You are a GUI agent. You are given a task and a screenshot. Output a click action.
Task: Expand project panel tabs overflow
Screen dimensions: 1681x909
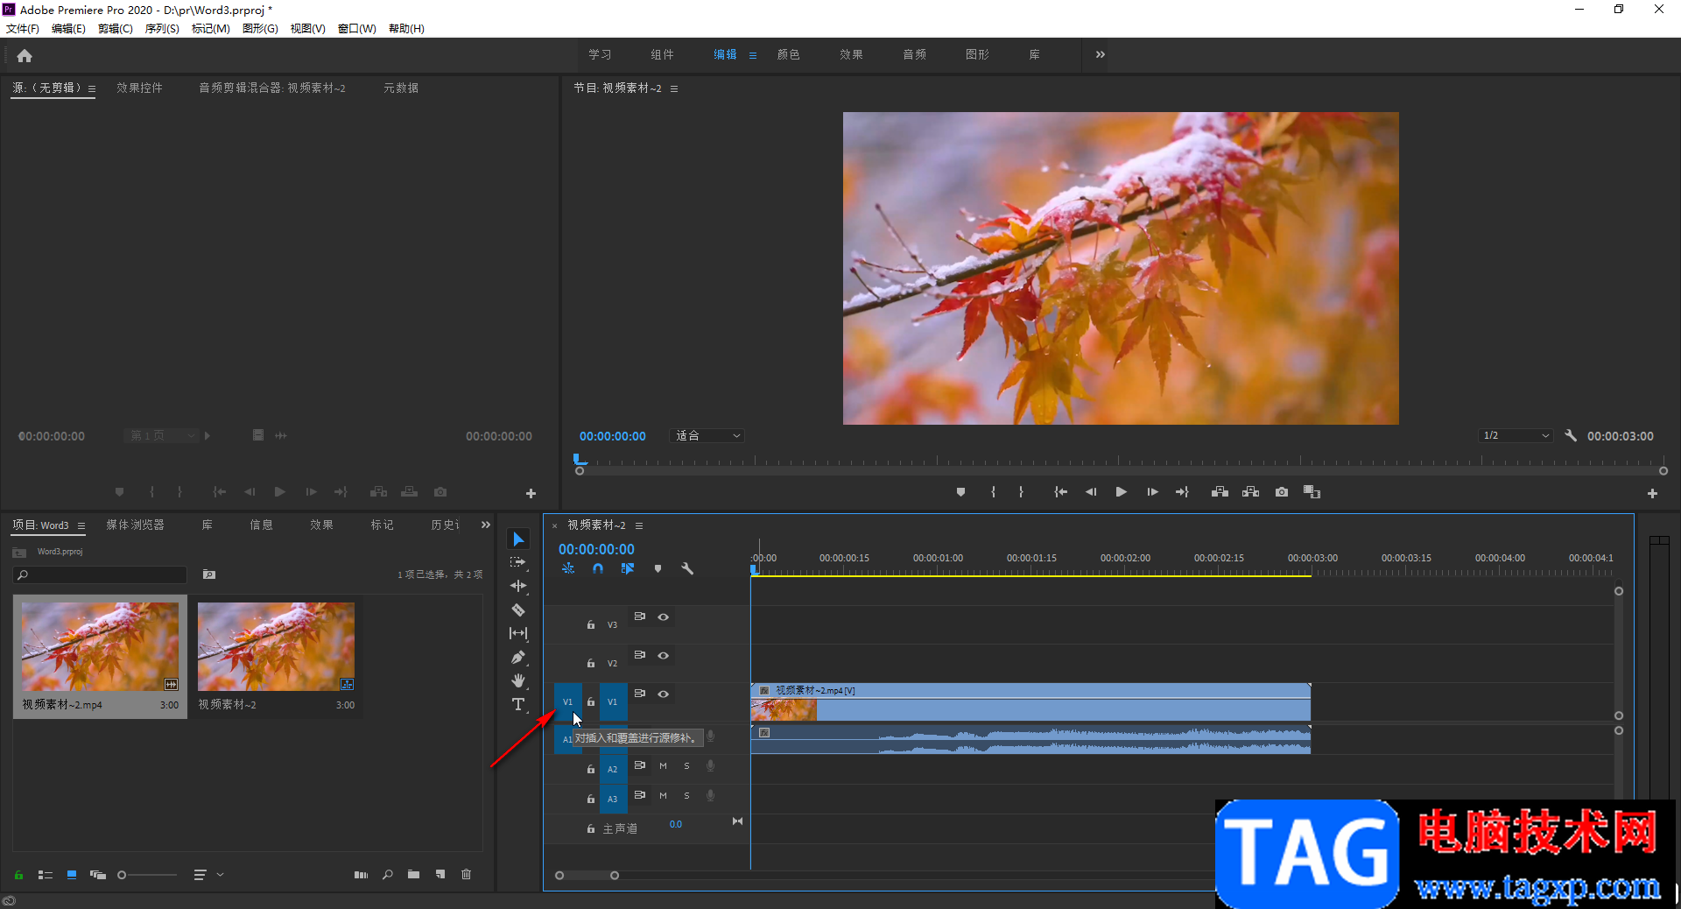(486, 525)
